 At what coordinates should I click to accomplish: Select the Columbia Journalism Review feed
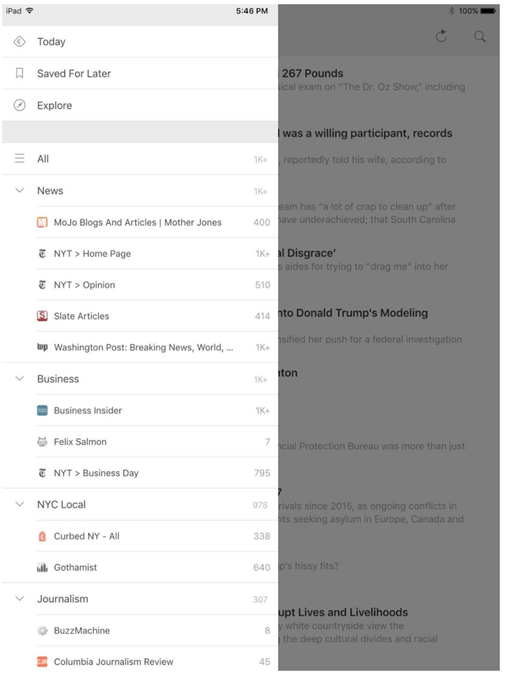pyautogui.click(x=113, y=662)
